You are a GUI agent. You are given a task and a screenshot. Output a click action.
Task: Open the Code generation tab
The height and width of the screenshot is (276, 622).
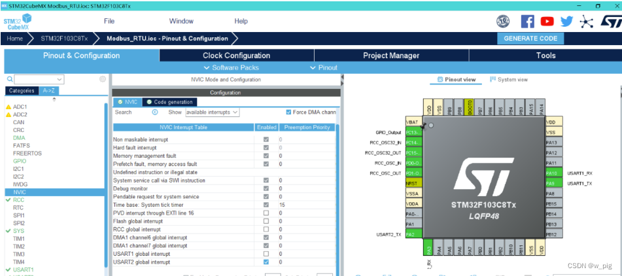pyautogui.click(x=170, y=102)
